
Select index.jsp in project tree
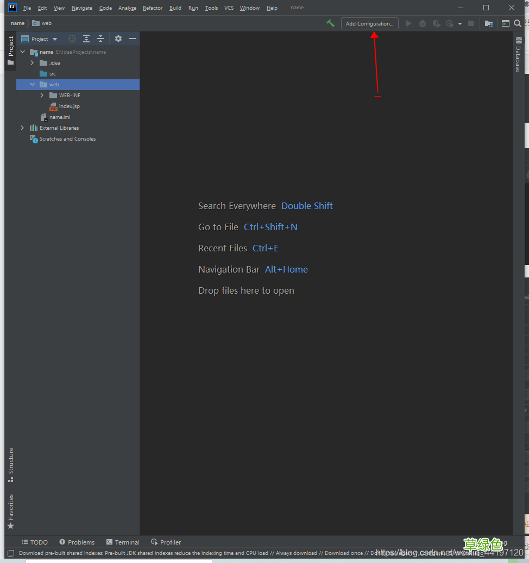coord(69,106)
